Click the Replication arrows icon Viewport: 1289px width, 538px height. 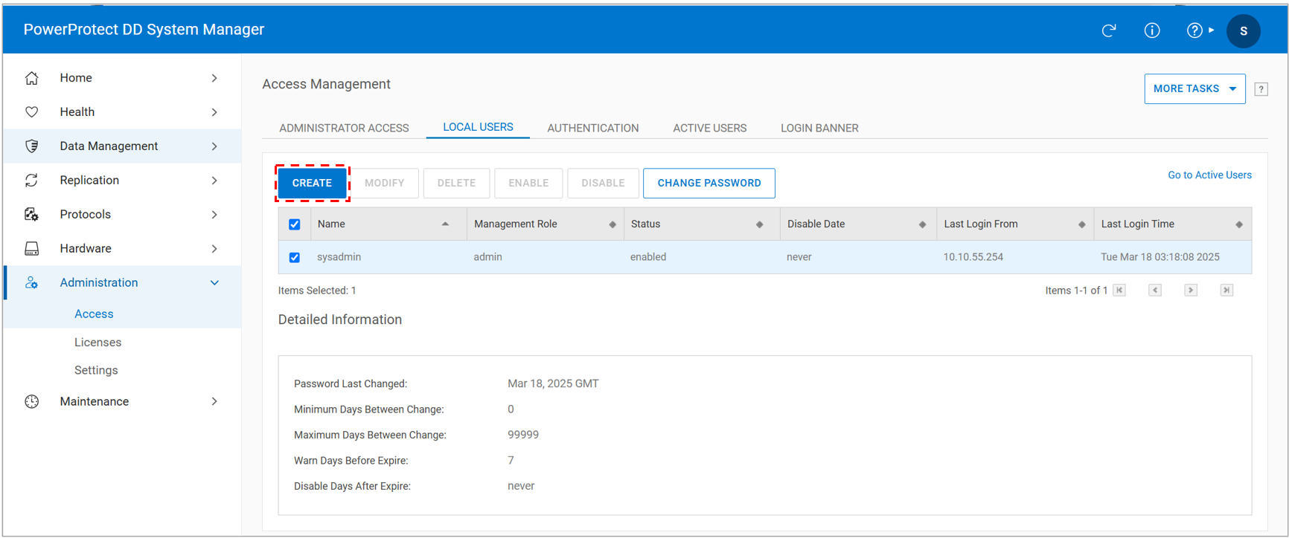(x=31, y=181)
